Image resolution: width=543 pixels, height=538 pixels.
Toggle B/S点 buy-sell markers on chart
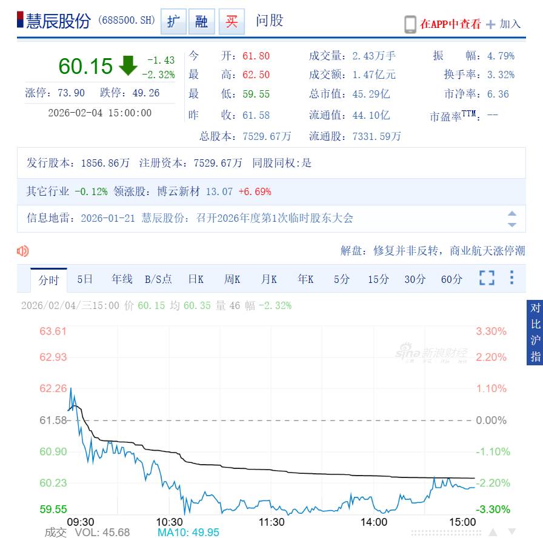pyautogui.click(x=158, y=279)
